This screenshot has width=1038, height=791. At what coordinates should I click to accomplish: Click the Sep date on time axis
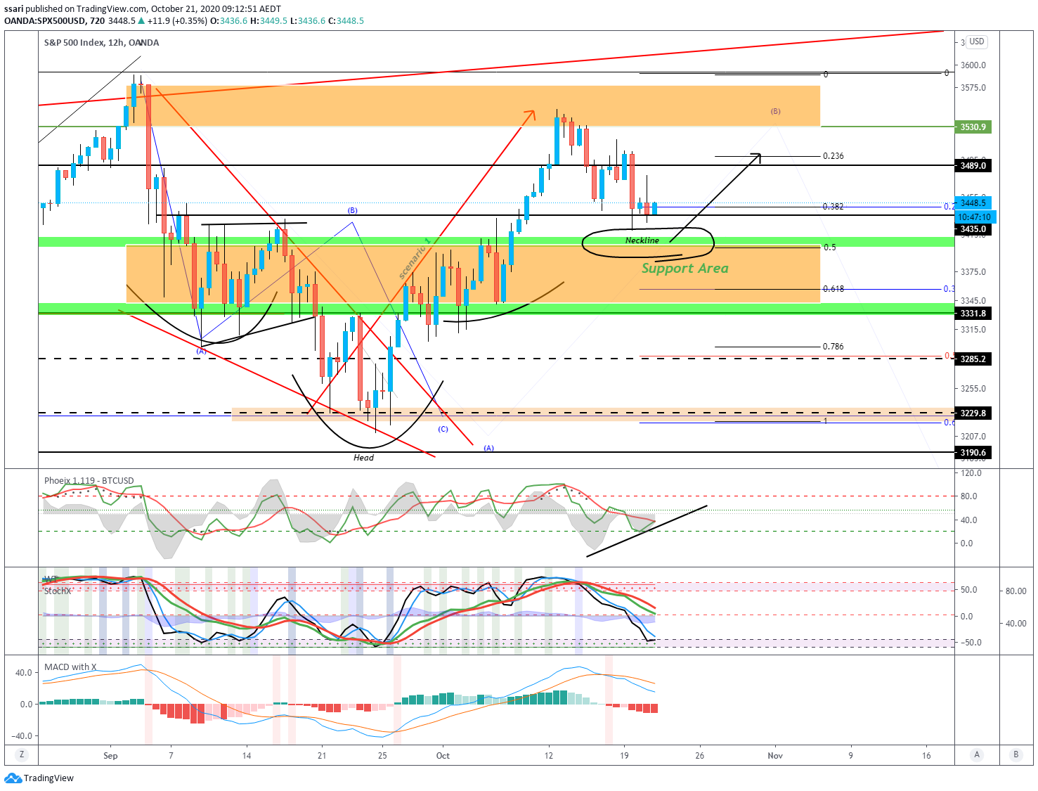click(x=110, y=756)
